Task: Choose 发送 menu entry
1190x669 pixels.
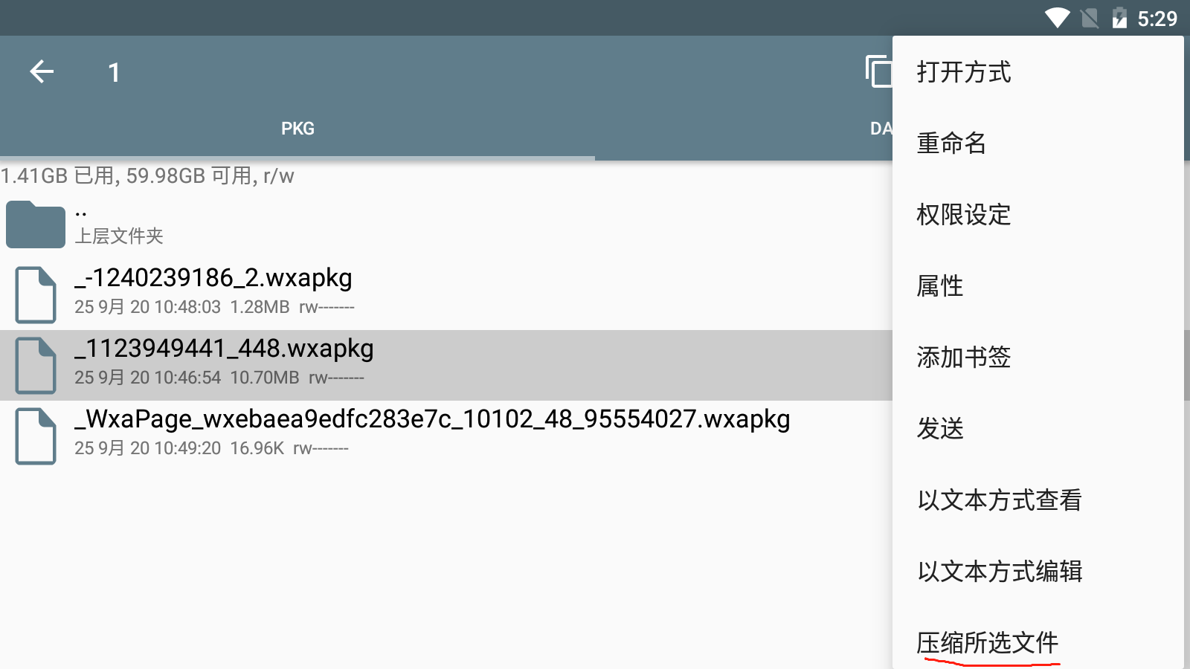Action: pyautogui.click(x=1038, y=428)
